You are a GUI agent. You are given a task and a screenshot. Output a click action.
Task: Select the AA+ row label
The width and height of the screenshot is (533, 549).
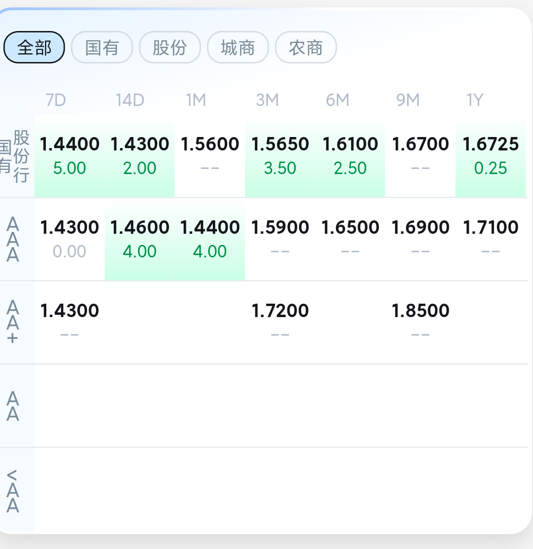click(13, 323)
